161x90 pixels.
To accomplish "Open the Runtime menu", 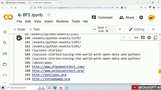I will (62, 21).
